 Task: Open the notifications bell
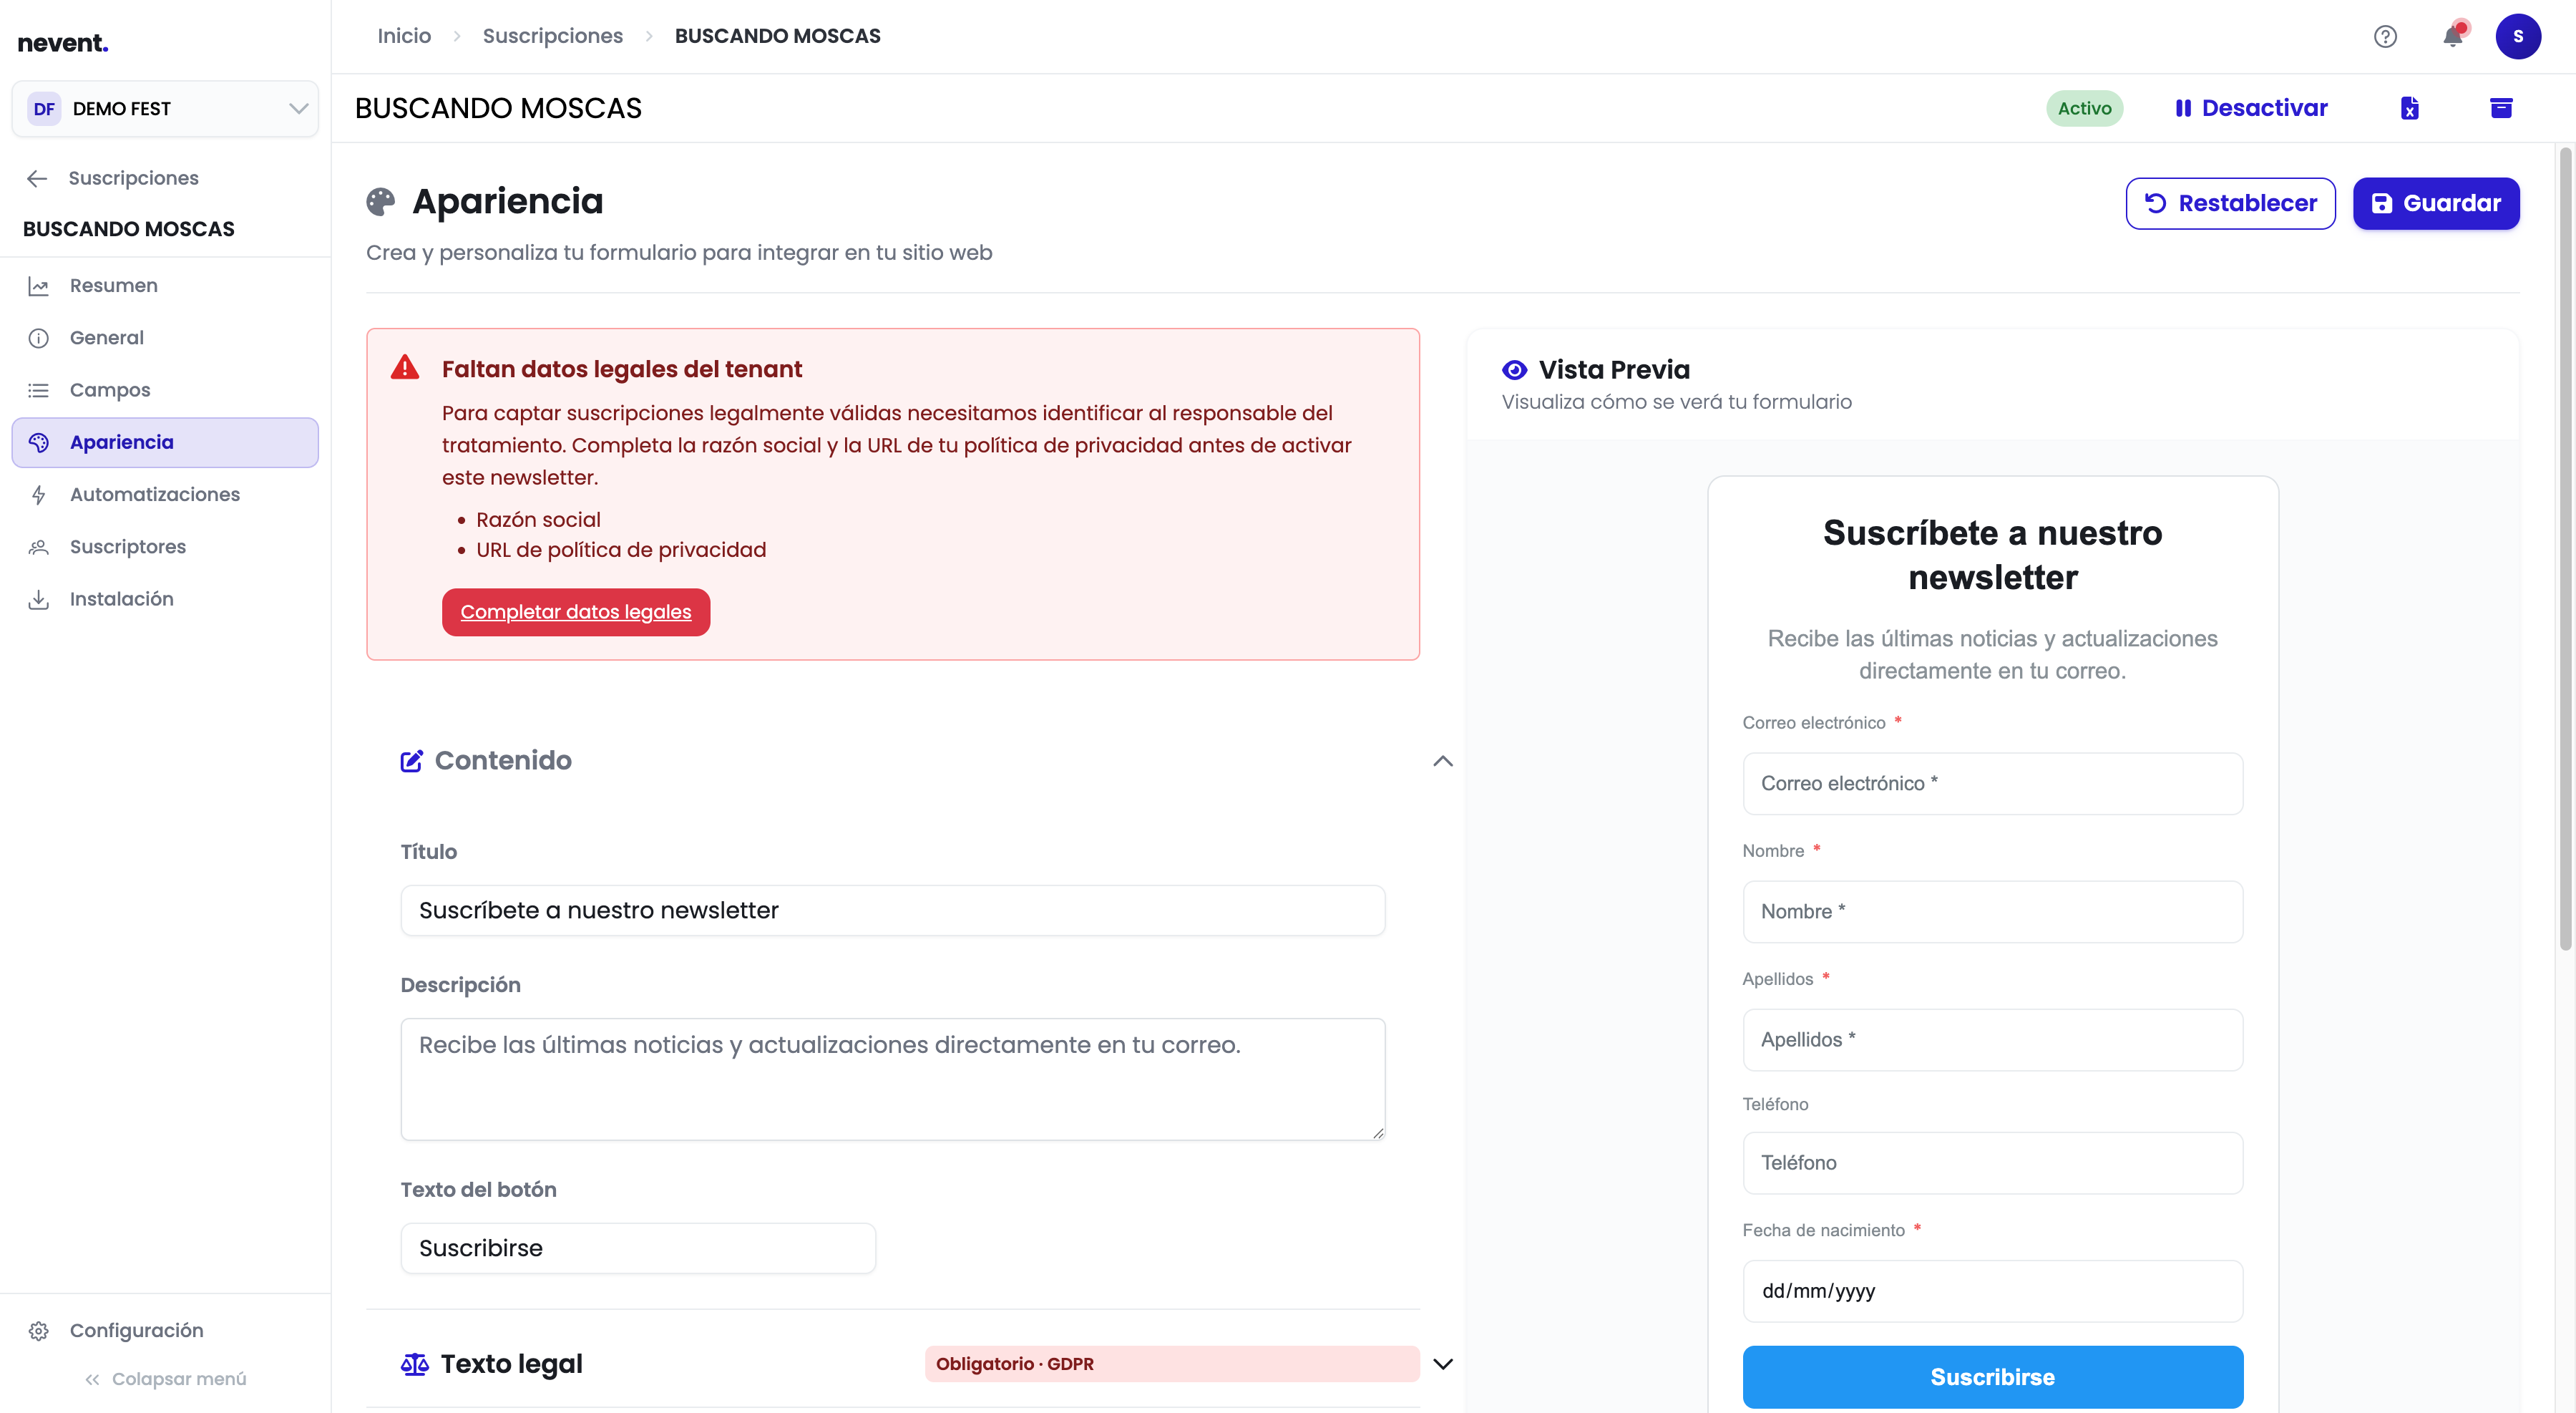click(2453, 36)
